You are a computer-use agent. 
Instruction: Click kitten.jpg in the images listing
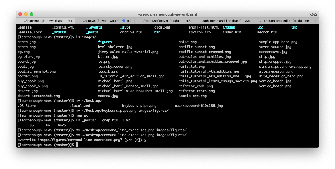[x=108, y=57]
